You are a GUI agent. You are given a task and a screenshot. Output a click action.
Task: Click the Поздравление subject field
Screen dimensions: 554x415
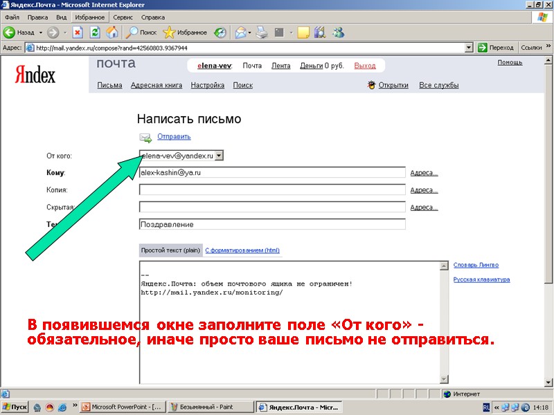(x=272, y=224)
